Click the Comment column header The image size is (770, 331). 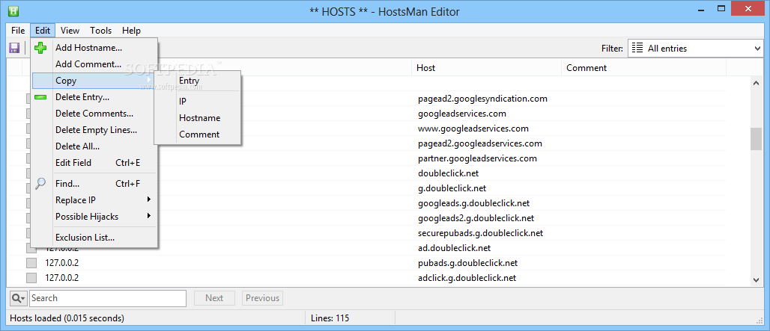pos(643,67)
